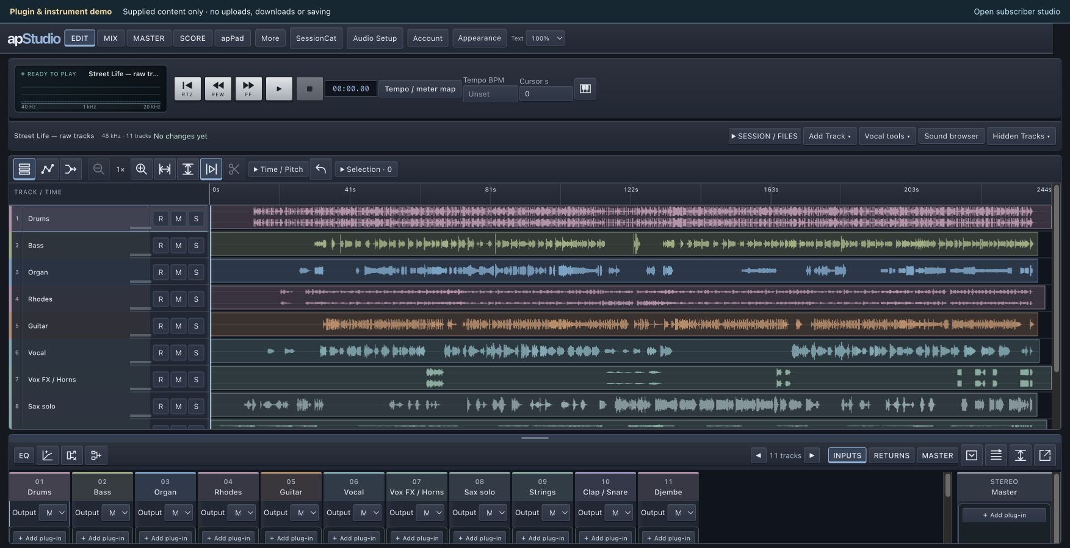Expand the SESSION / FILES panel
The height and width of the screenshot is (548, 1070).
click(764, 136)
